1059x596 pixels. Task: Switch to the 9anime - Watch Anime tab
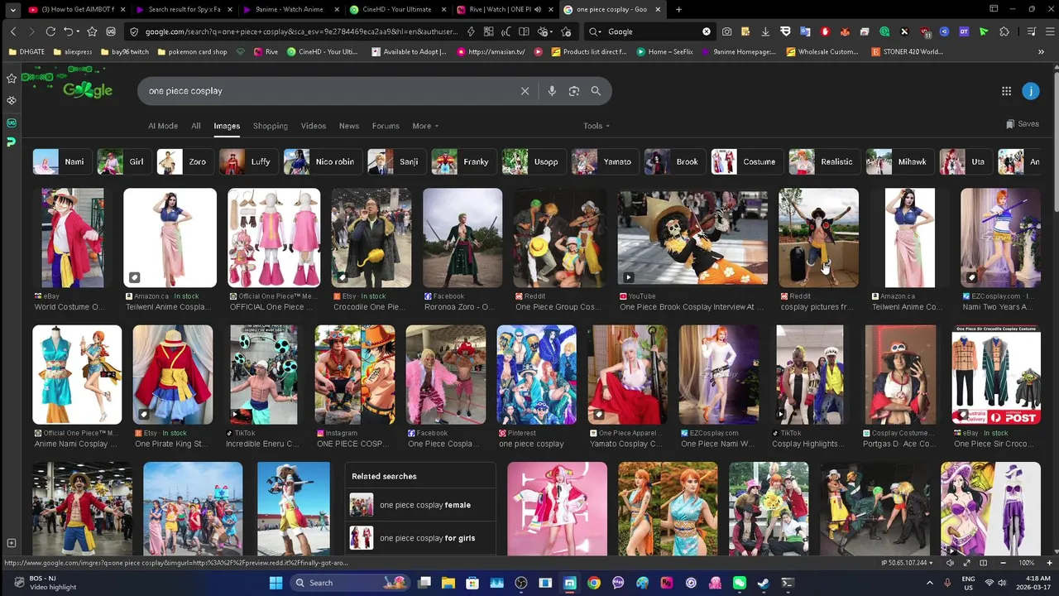click(290, 9)
